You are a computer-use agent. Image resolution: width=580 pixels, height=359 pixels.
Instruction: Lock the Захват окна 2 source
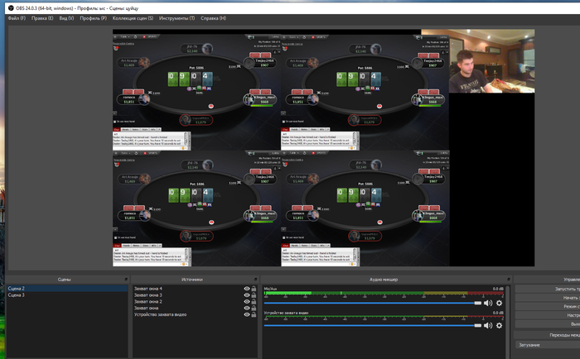pyautogui.click(x=254, y=301)
